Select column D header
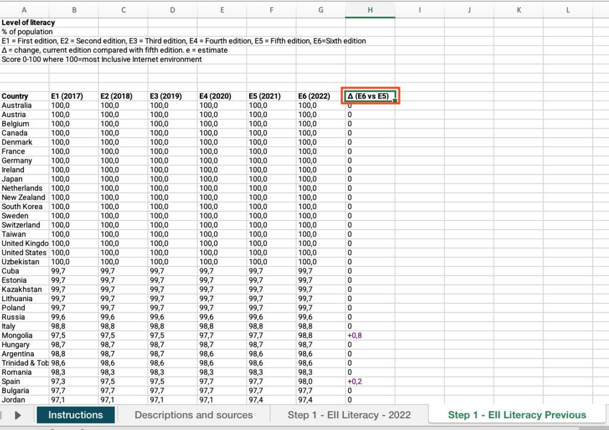Screen dimensions: 609x430 tap(172, 10)
